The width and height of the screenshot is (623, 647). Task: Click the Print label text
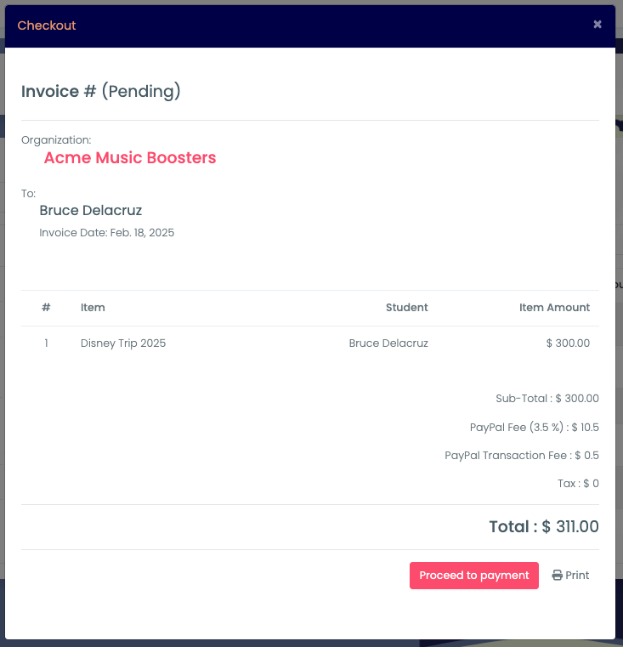(577, 576)
